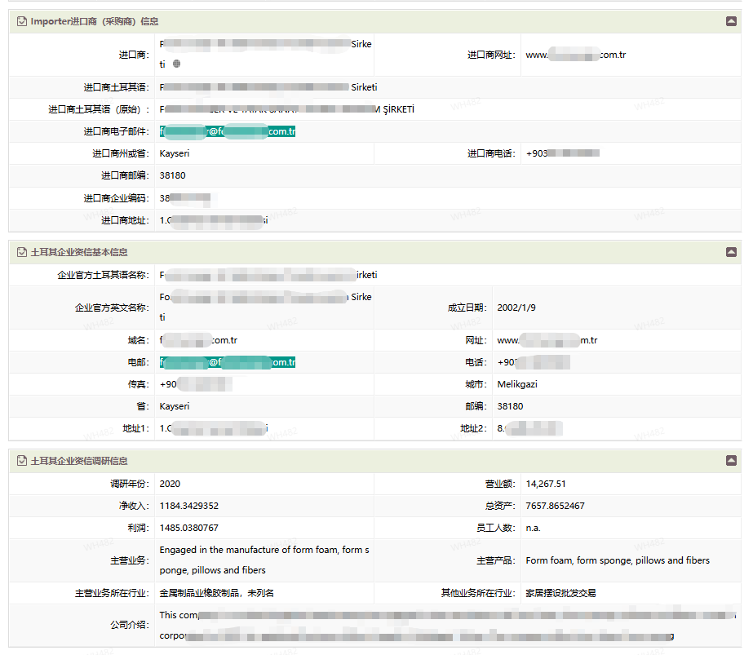Click the check icon beside 土耳其企业资信基本信息 header

pos(21,252)
